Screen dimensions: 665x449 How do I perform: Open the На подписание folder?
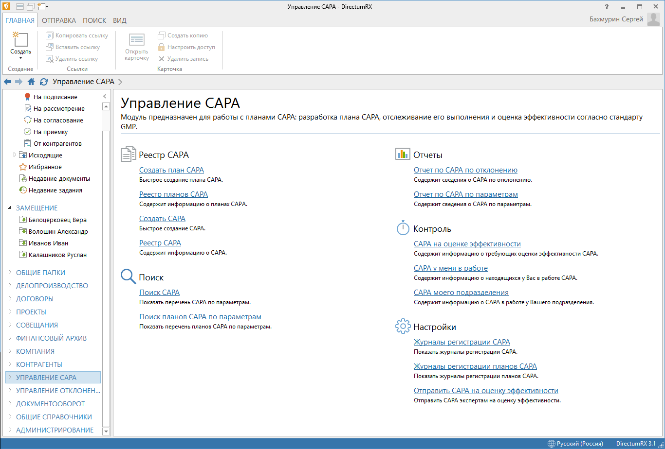coord(51,97)
